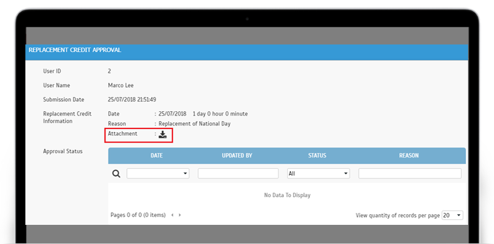Download the attachment file icon

(162, 135)
